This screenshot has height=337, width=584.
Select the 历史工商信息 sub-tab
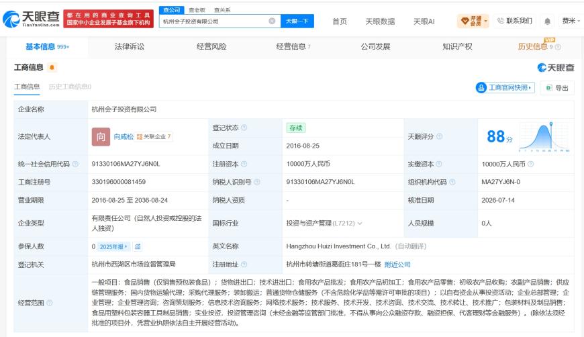coord(70,87)
